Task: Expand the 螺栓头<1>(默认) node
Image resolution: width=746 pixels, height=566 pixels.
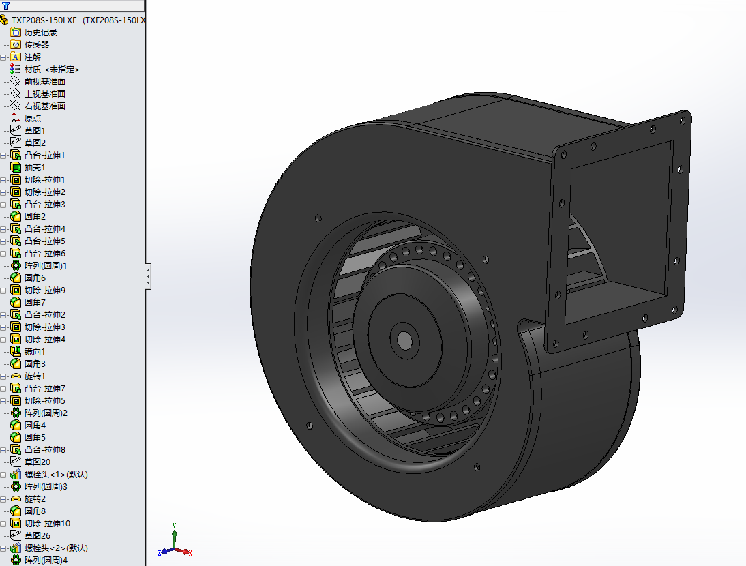Action: tap(3, 475)
